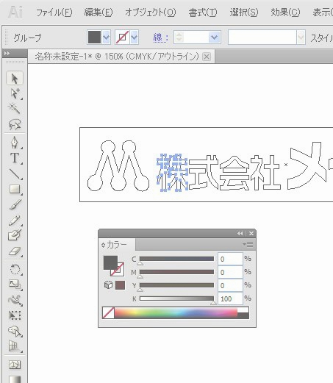Select the Perspective Grid tool
Viewport: 333px width, 383px height.
(x=15, y=346)
